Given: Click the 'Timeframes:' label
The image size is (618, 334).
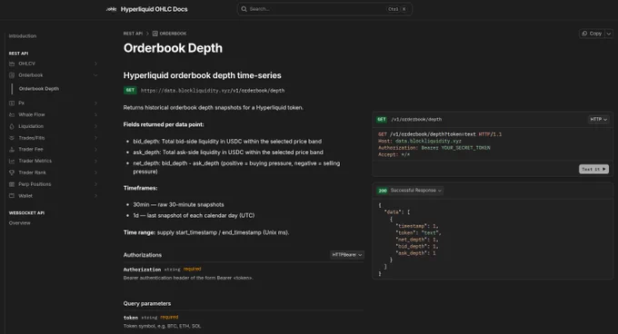Looking at the screenshot, I should [x=140, y=188].
